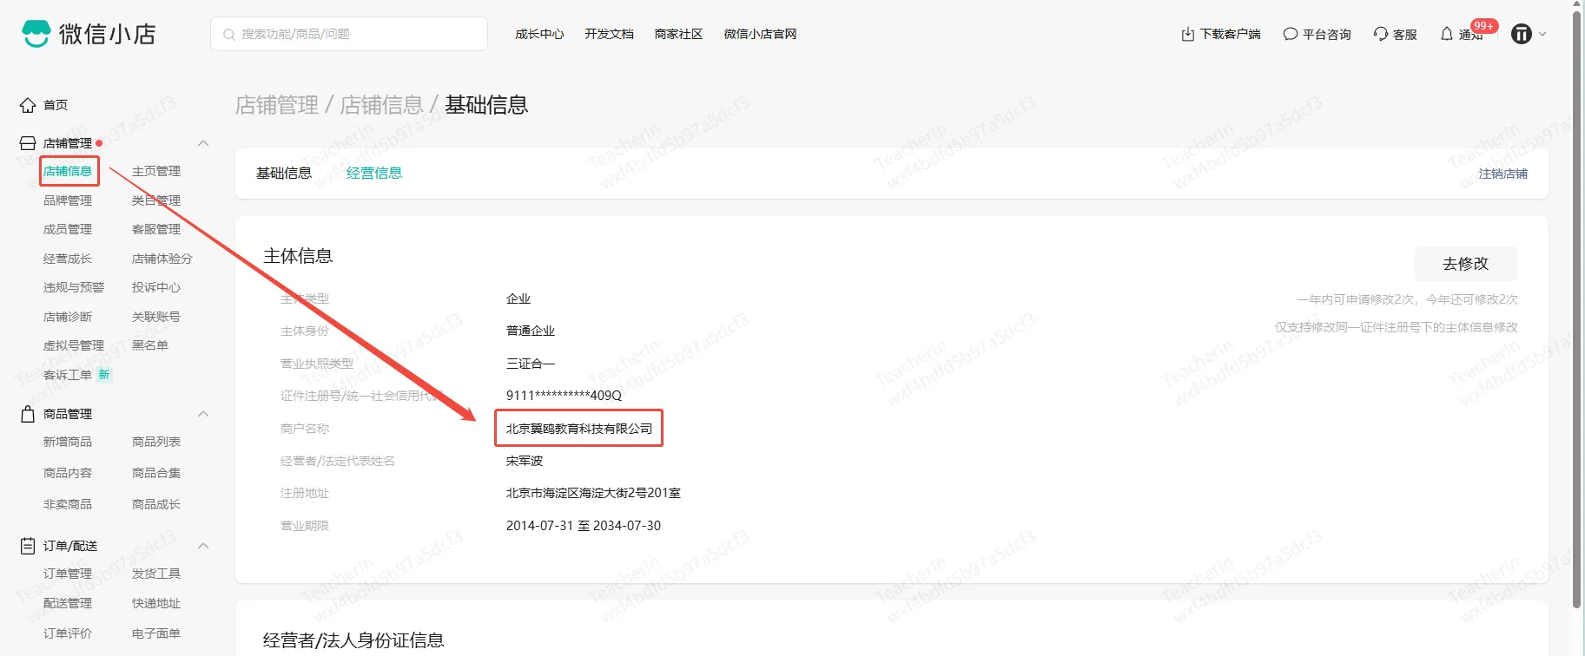Open 店铺体验分 in sidebar
1585x656 pixels.
pos(162,259)
